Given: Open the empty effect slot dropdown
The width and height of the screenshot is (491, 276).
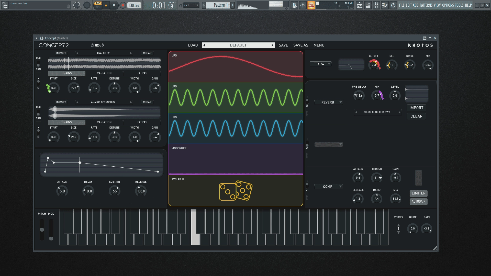Looking at the screenshot, I should coord(329,144).
